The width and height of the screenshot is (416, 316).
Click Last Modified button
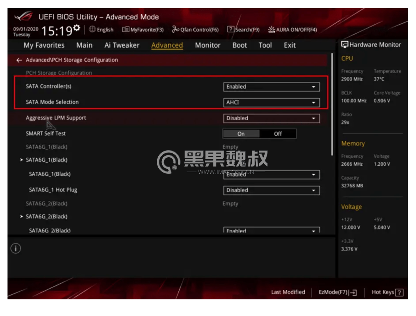288,292
